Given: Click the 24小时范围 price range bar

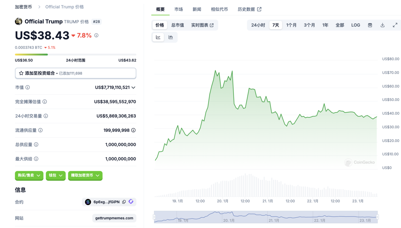Looking at the screenshot, I should (76, 54).
